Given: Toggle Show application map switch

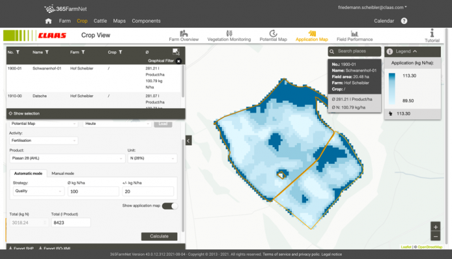Looking at the screenshot, I should coord(170,206).
